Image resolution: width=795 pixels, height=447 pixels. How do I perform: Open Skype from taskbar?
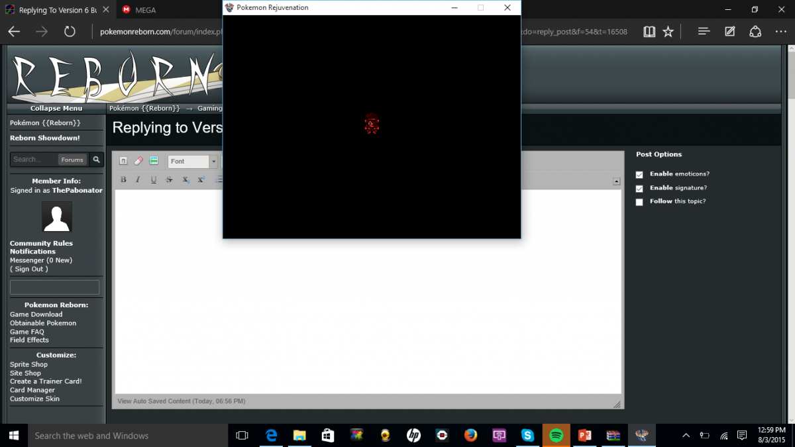pos(527,435)
